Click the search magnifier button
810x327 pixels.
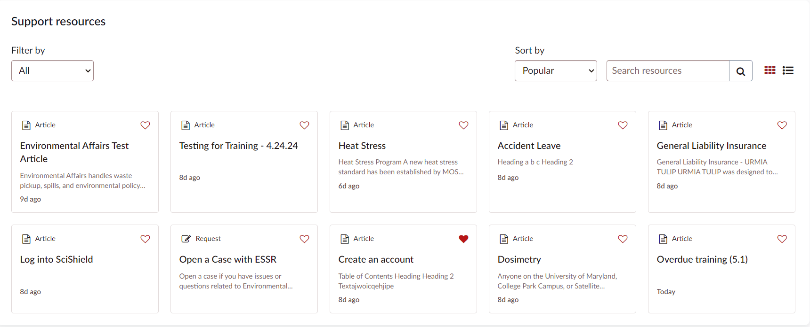740,71
